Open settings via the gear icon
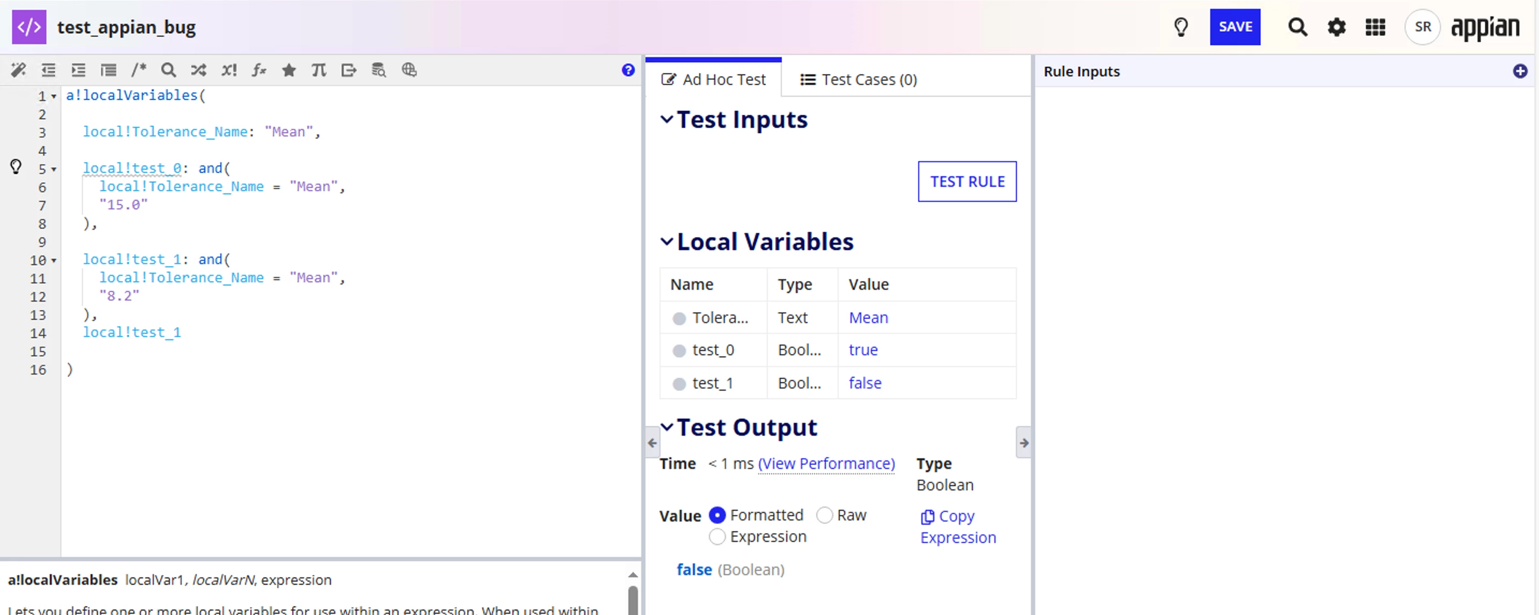Screen dimensions: 1539x615 click(x=1337, y=27)
